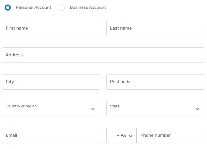Click the '+ 93' dialing code text
207x149 pixels.
121,135
